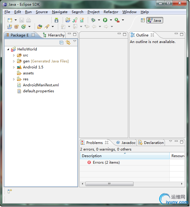Open the Debug dropdown arrow

[99, 20]
